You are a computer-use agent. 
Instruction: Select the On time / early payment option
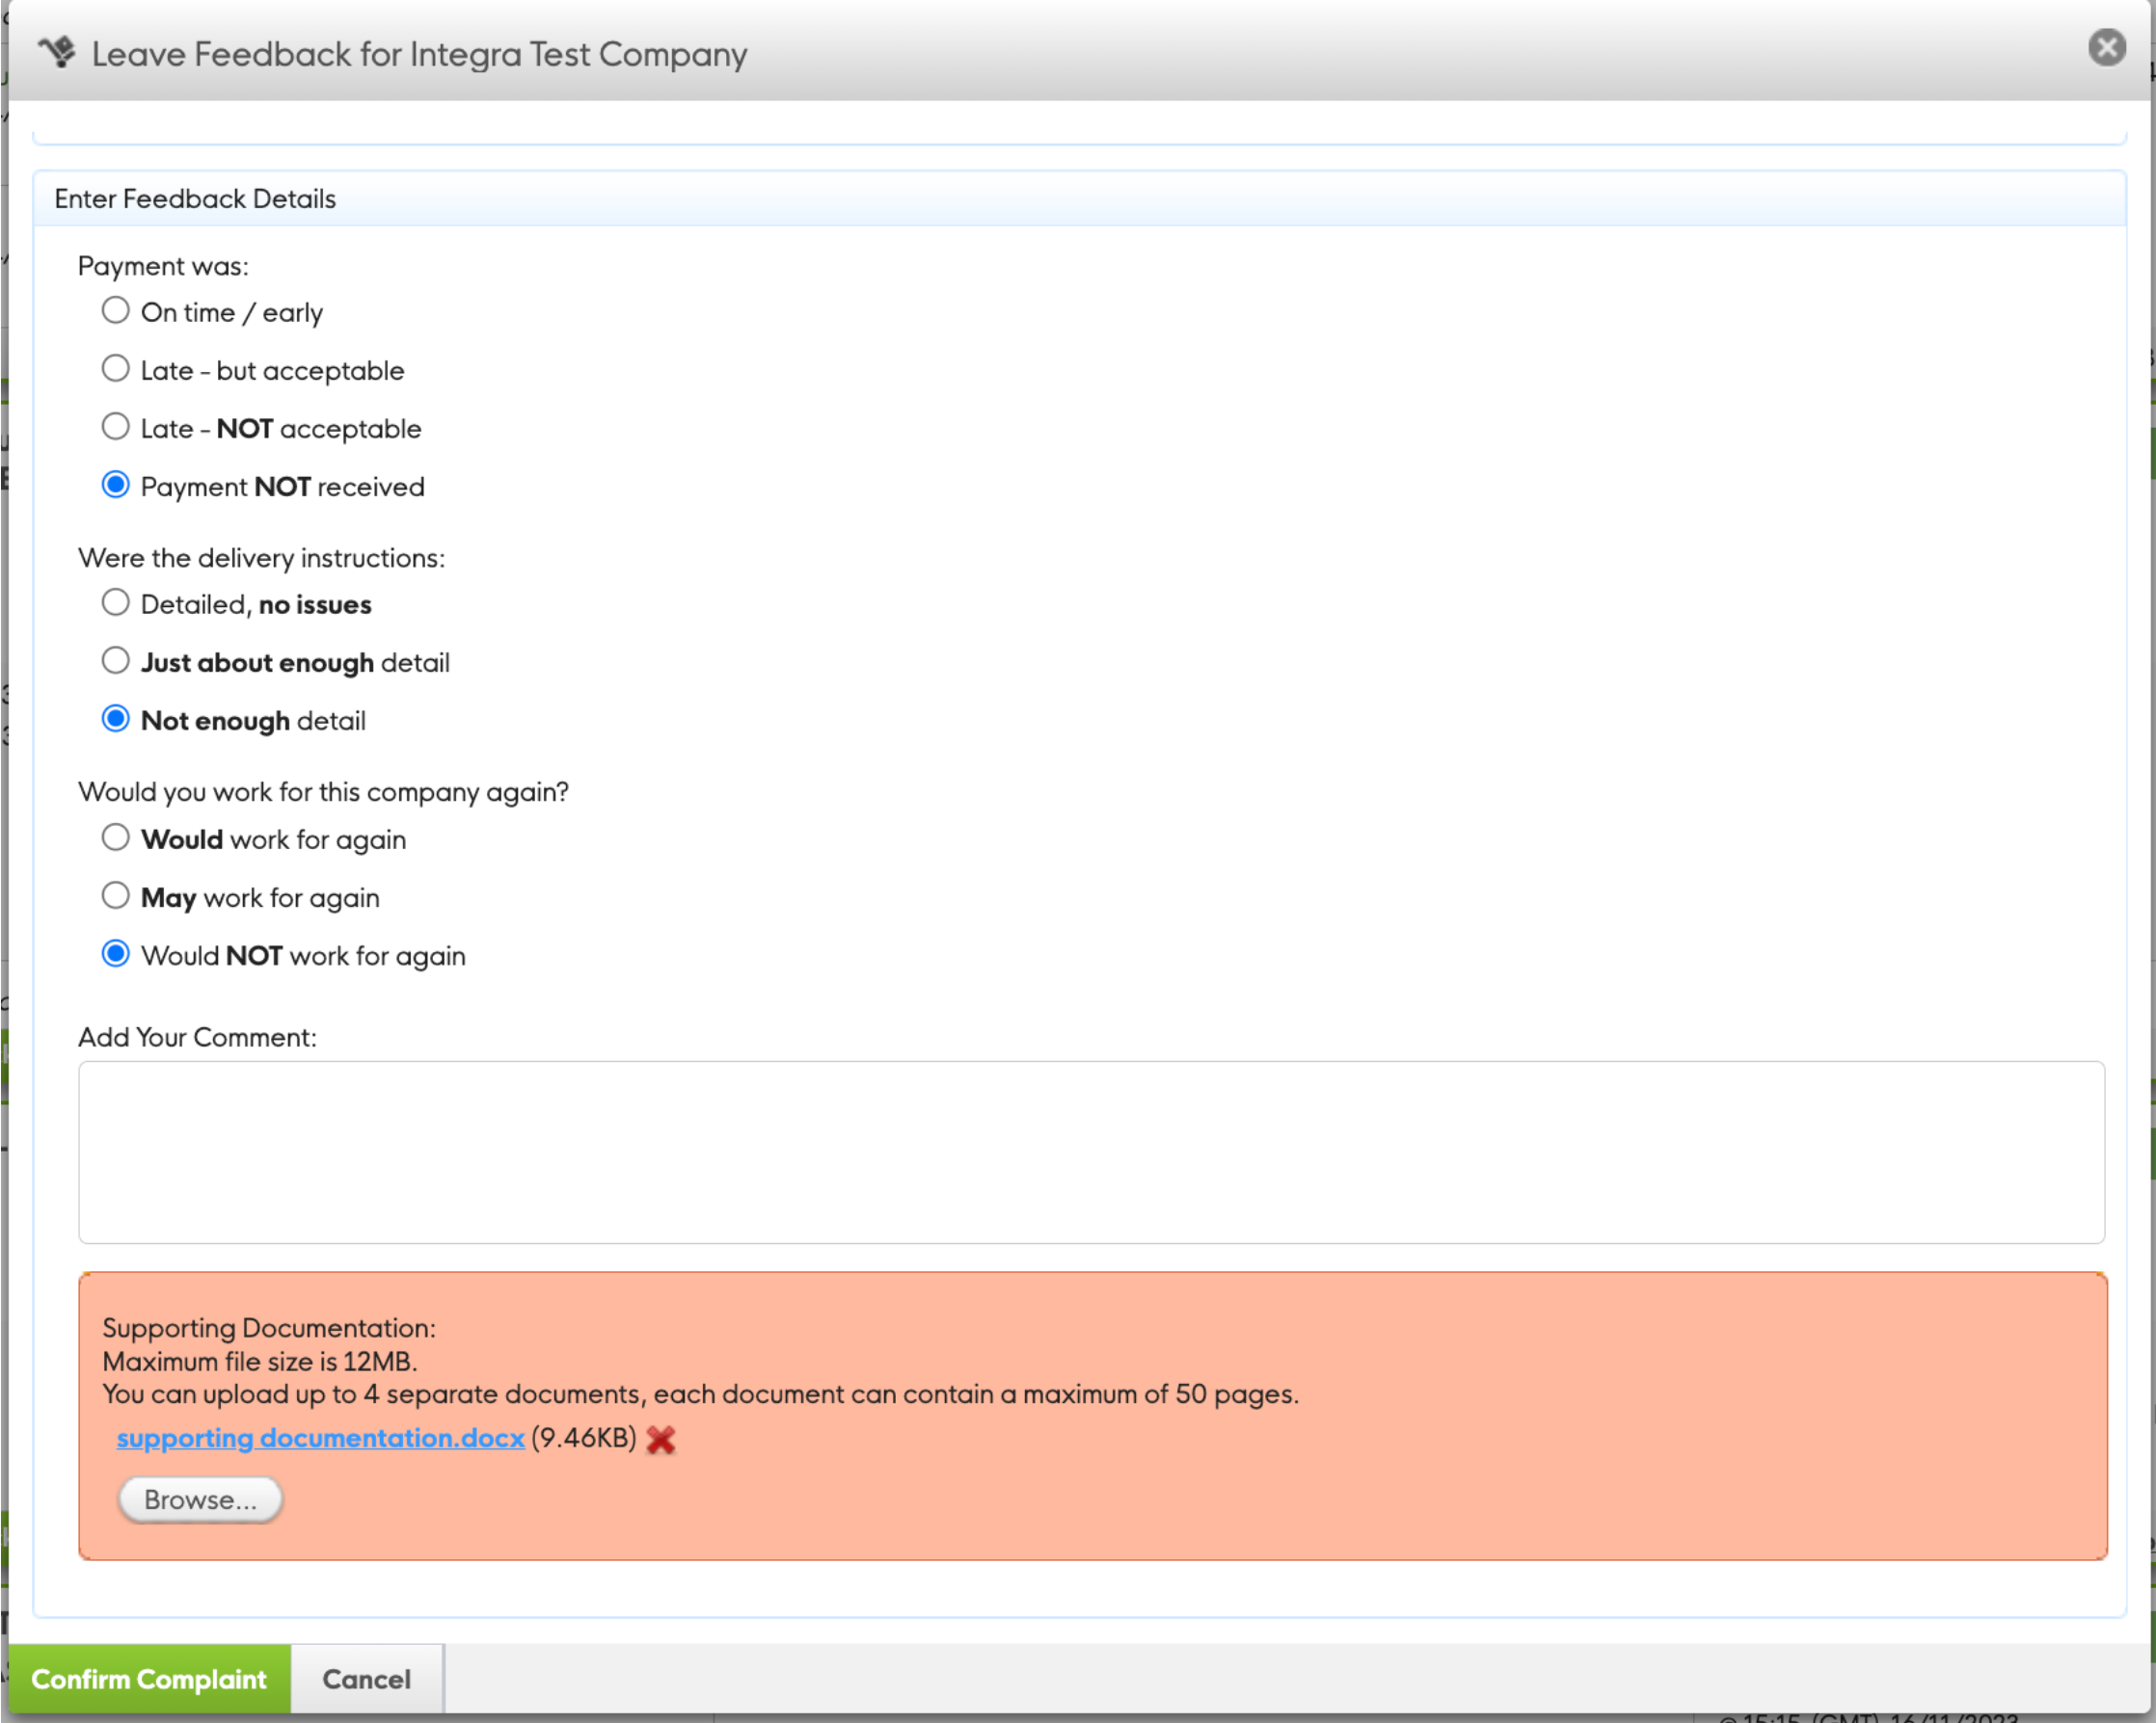116,311
